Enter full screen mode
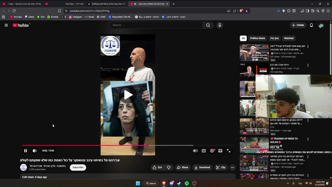Image resolution: width=332 pixels, height=187 pixels. [229, 151]
